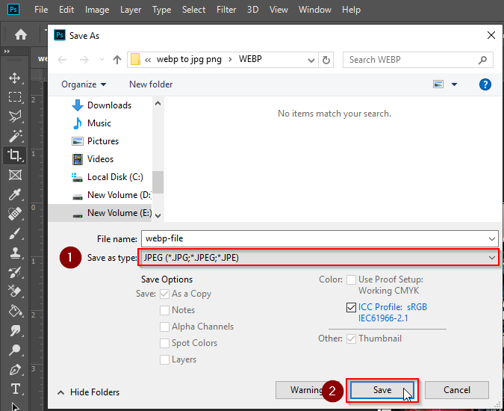Toggle the Spot Colors checkbox
The image size is (504, 411).
click(164, 343)
